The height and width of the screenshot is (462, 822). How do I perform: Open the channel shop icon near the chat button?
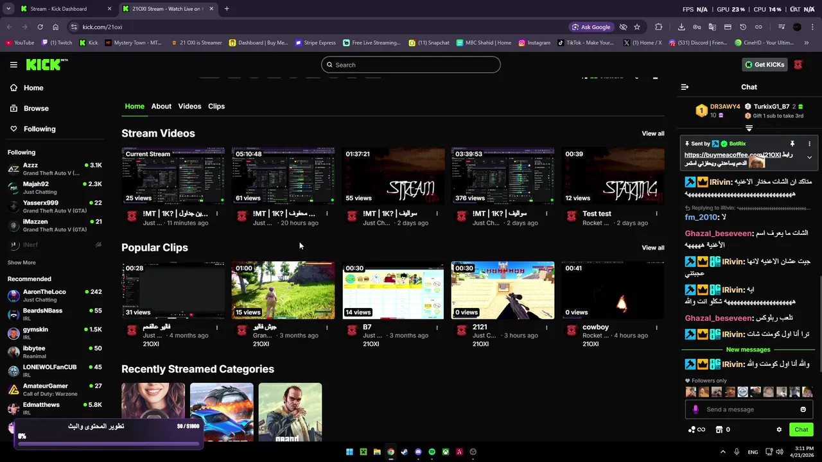(x=719, y=430)
